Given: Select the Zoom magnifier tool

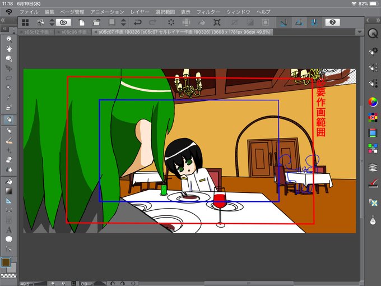Looking at the screenshot, I should pos(9,39).
